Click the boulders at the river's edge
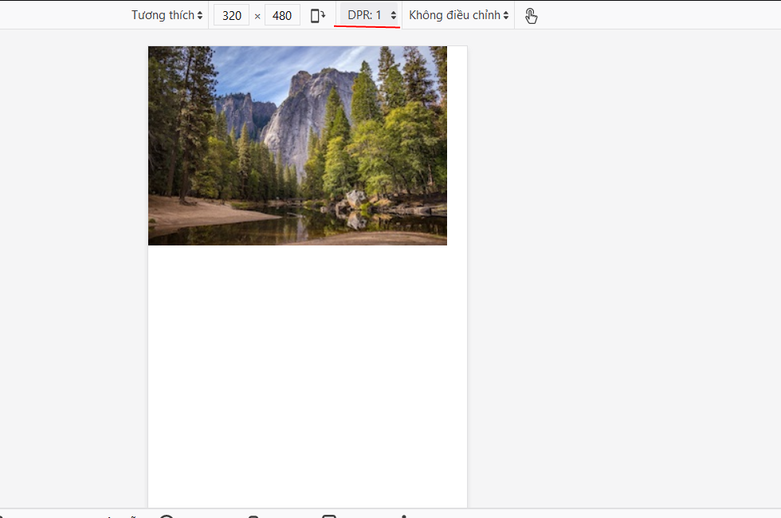 pos(355,199)
